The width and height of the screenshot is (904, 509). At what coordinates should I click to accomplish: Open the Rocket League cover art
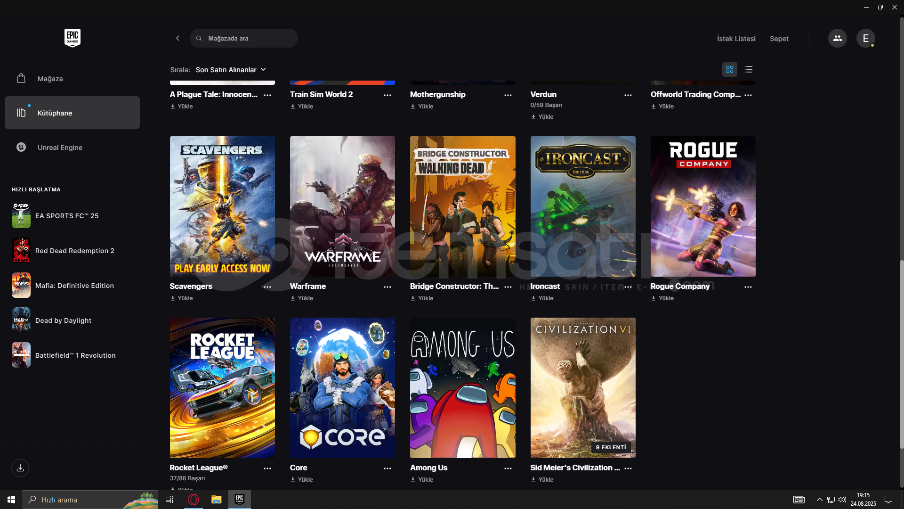click(222, 388)
